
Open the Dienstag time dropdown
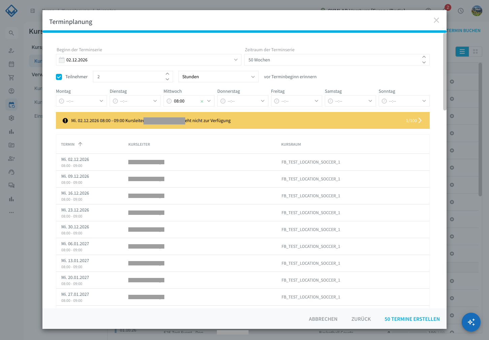(x=135, y=101)
